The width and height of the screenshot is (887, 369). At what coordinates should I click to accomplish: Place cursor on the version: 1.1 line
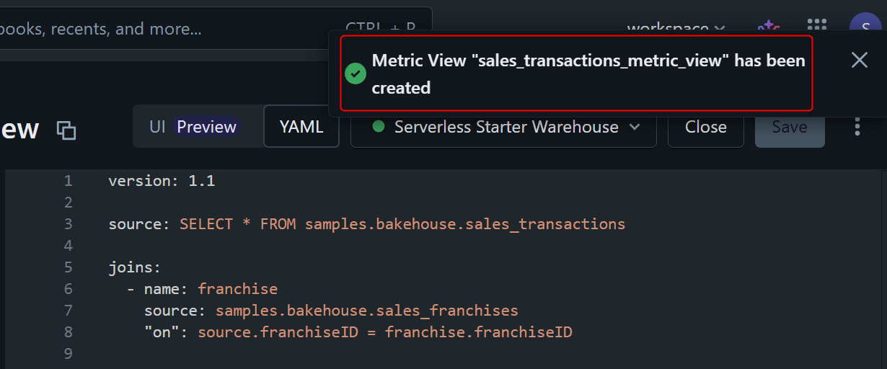point(162,181)
